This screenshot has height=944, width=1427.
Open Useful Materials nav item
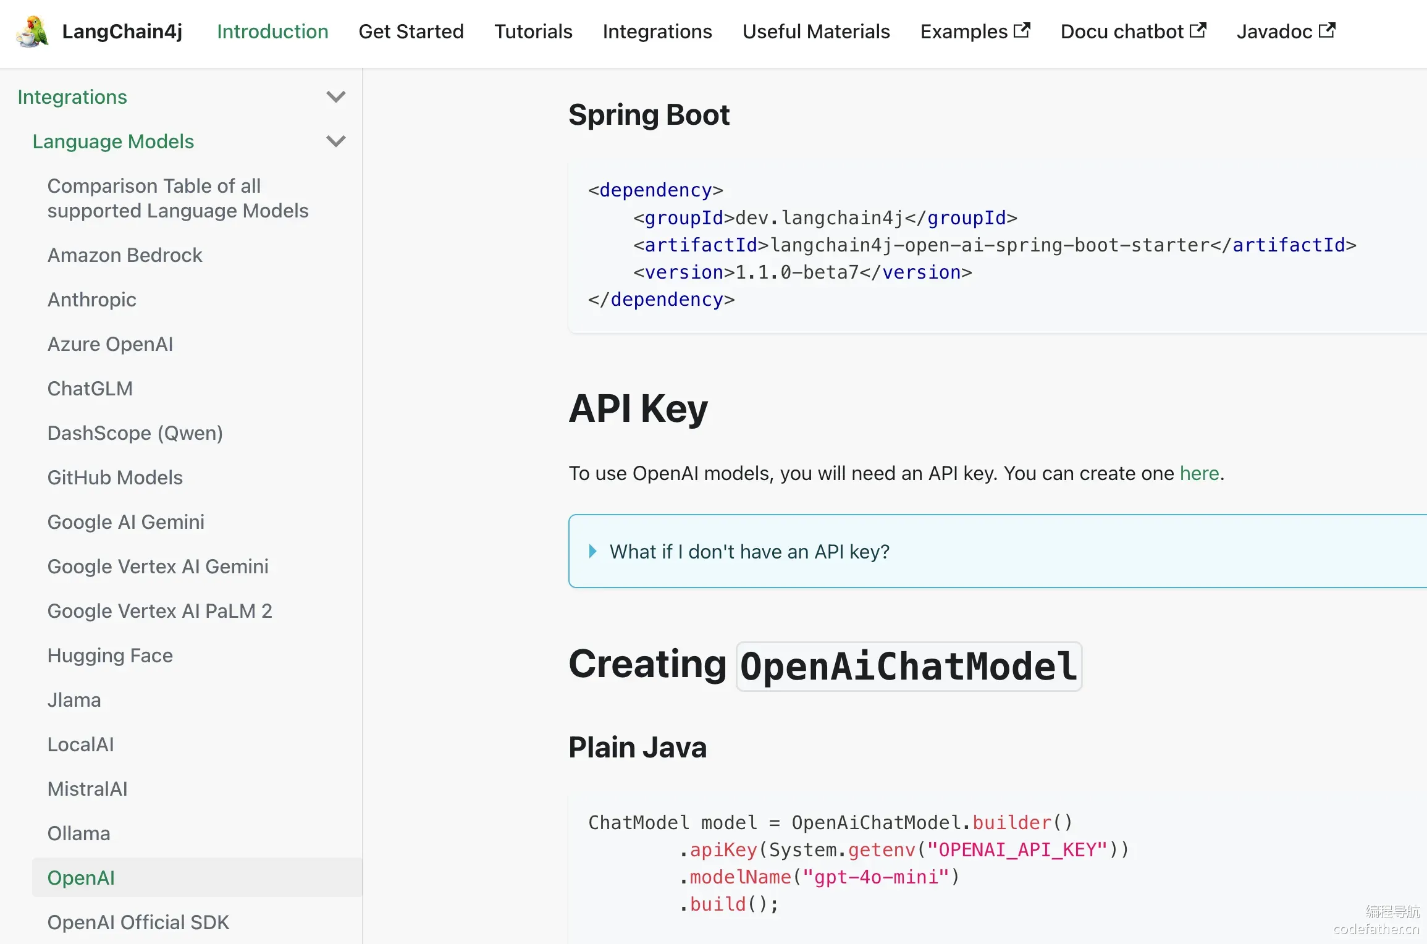(x=816, y=31)
